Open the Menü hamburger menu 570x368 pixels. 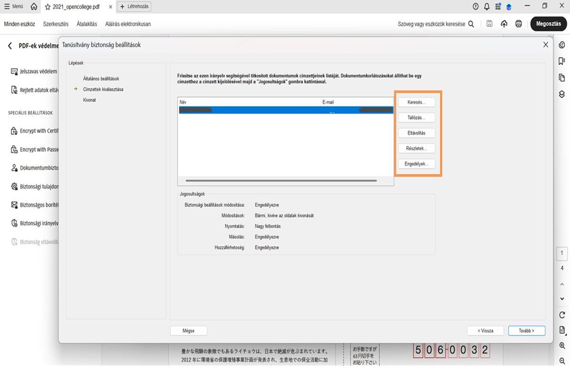coord(13,6)
